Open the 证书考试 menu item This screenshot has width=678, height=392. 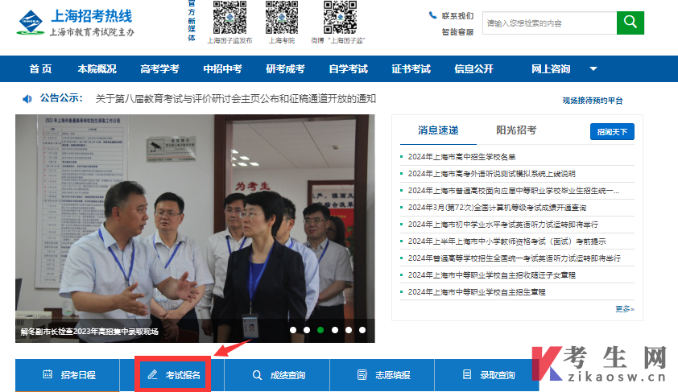(x=411, y=68)
